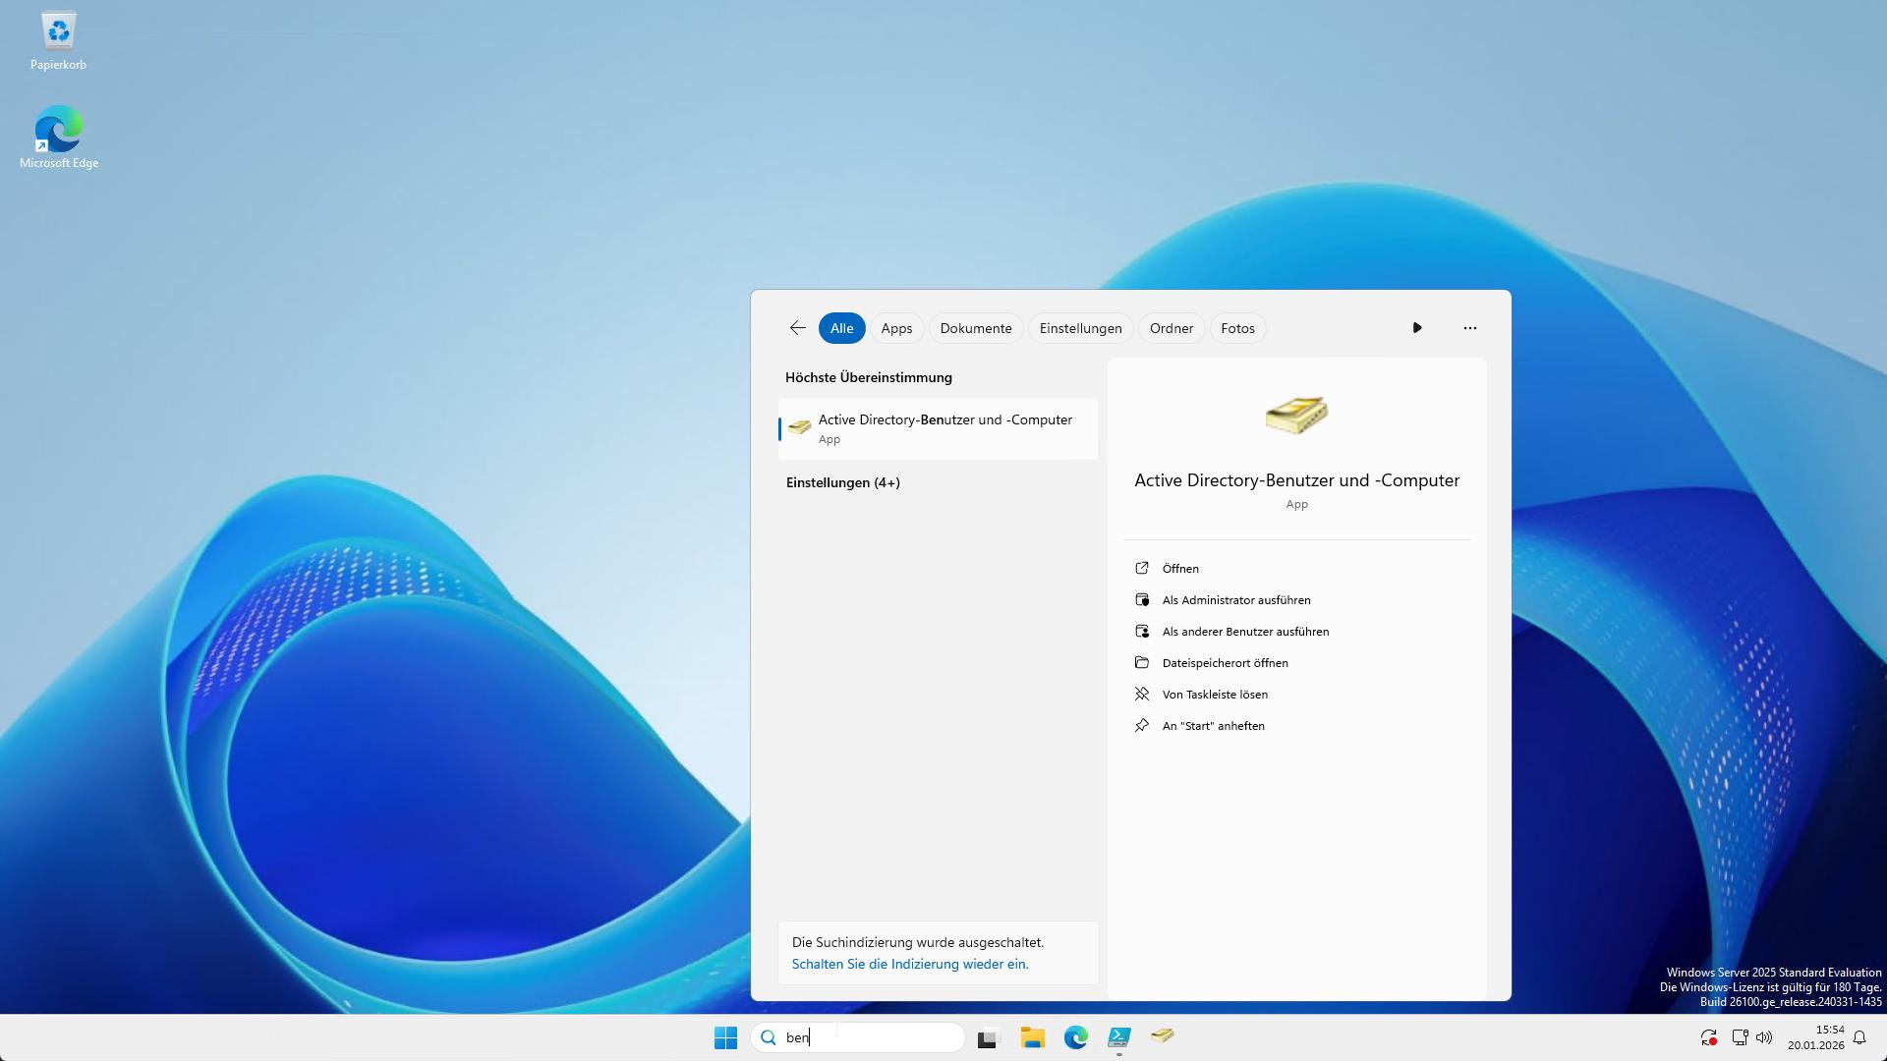This screenshot has width=1887, height=1061.
Task: Click the re-enable indexing link
Action: coord(909,964)
